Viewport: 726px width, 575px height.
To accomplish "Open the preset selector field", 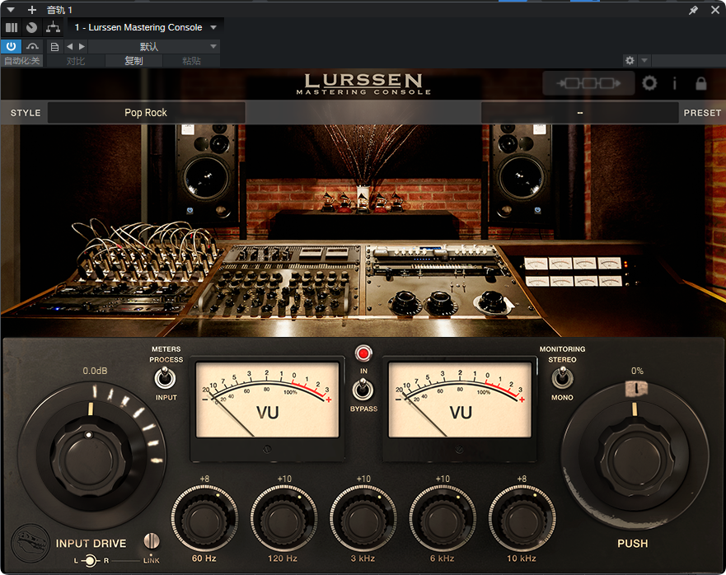I will (x=579, y=113).
